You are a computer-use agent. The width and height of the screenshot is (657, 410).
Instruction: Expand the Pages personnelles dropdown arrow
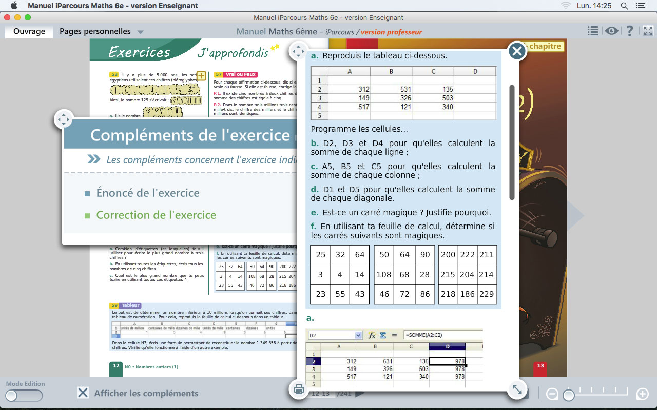click(x=140, y=32)
